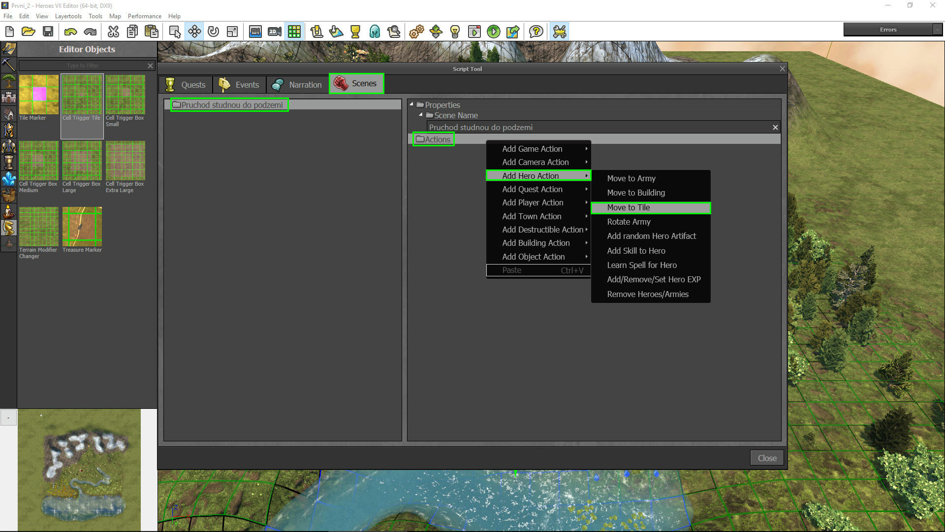Activate the select cursor tool
This screenshot has height=532, width=945.
pyautogui.click(x=175, y=32)
